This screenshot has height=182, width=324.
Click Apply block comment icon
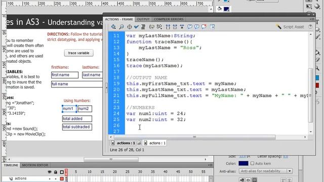(189, 27)
